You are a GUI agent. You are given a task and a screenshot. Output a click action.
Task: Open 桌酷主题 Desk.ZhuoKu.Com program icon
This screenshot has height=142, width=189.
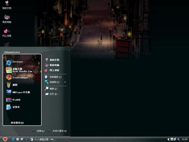click(9, 70)
